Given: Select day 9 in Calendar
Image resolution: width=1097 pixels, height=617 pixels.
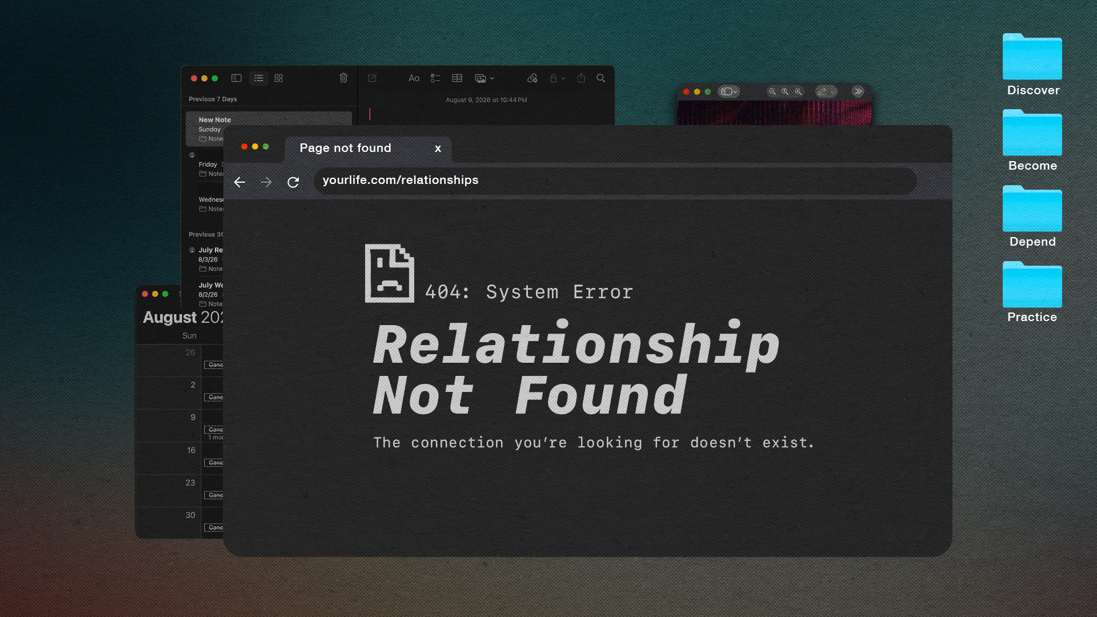Looking at the screenshot, I should click(x=193, y=418).
